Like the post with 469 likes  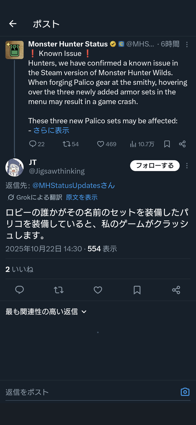pyautogui.click(x=107, y=144)
